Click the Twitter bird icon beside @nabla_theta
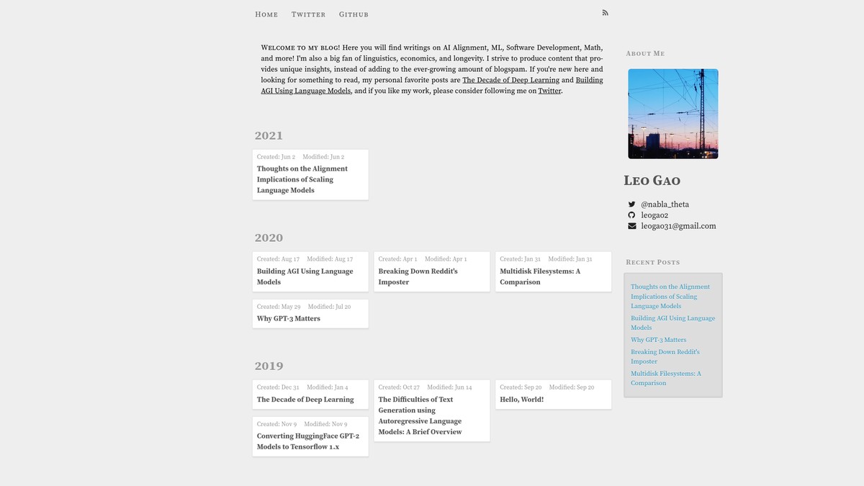 [631, 204]
